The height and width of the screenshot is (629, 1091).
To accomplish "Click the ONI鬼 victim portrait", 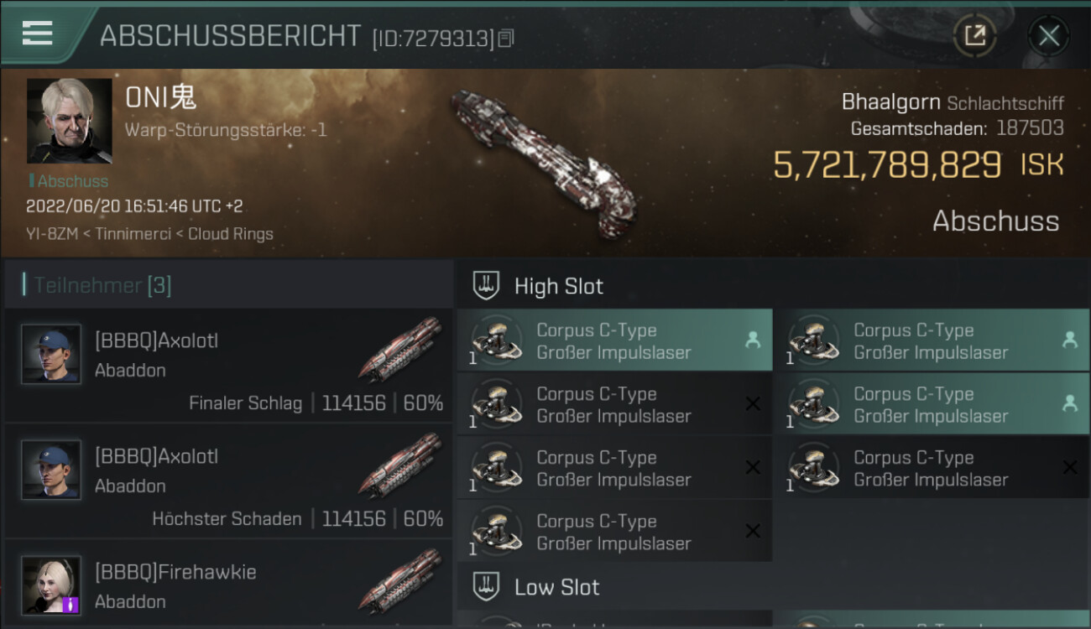I will click(x=70, y=121).
